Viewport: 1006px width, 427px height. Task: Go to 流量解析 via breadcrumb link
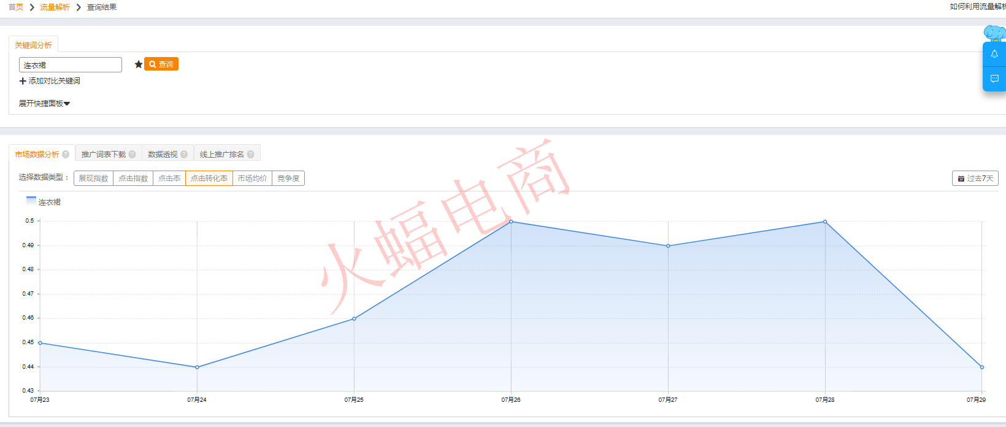coord(55,7)
